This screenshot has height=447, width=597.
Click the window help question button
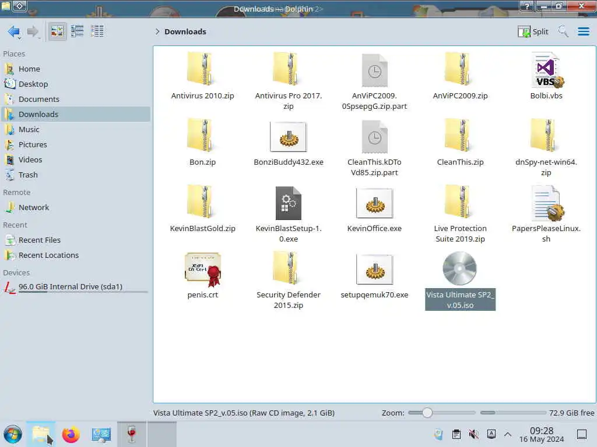526,6
